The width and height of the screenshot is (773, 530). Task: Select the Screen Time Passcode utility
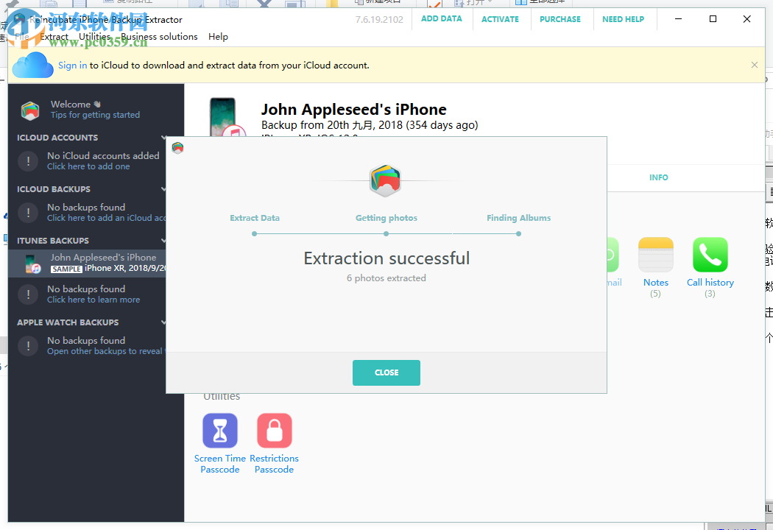click(x=219, y=431)
